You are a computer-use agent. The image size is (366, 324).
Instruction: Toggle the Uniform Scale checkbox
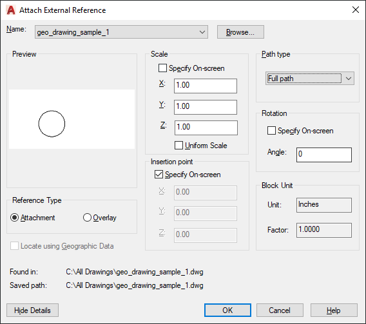pyautogui.click(x=178, y=146)
